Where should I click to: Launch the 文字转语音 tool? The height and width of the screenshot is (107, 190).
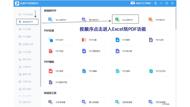point(58,102)
